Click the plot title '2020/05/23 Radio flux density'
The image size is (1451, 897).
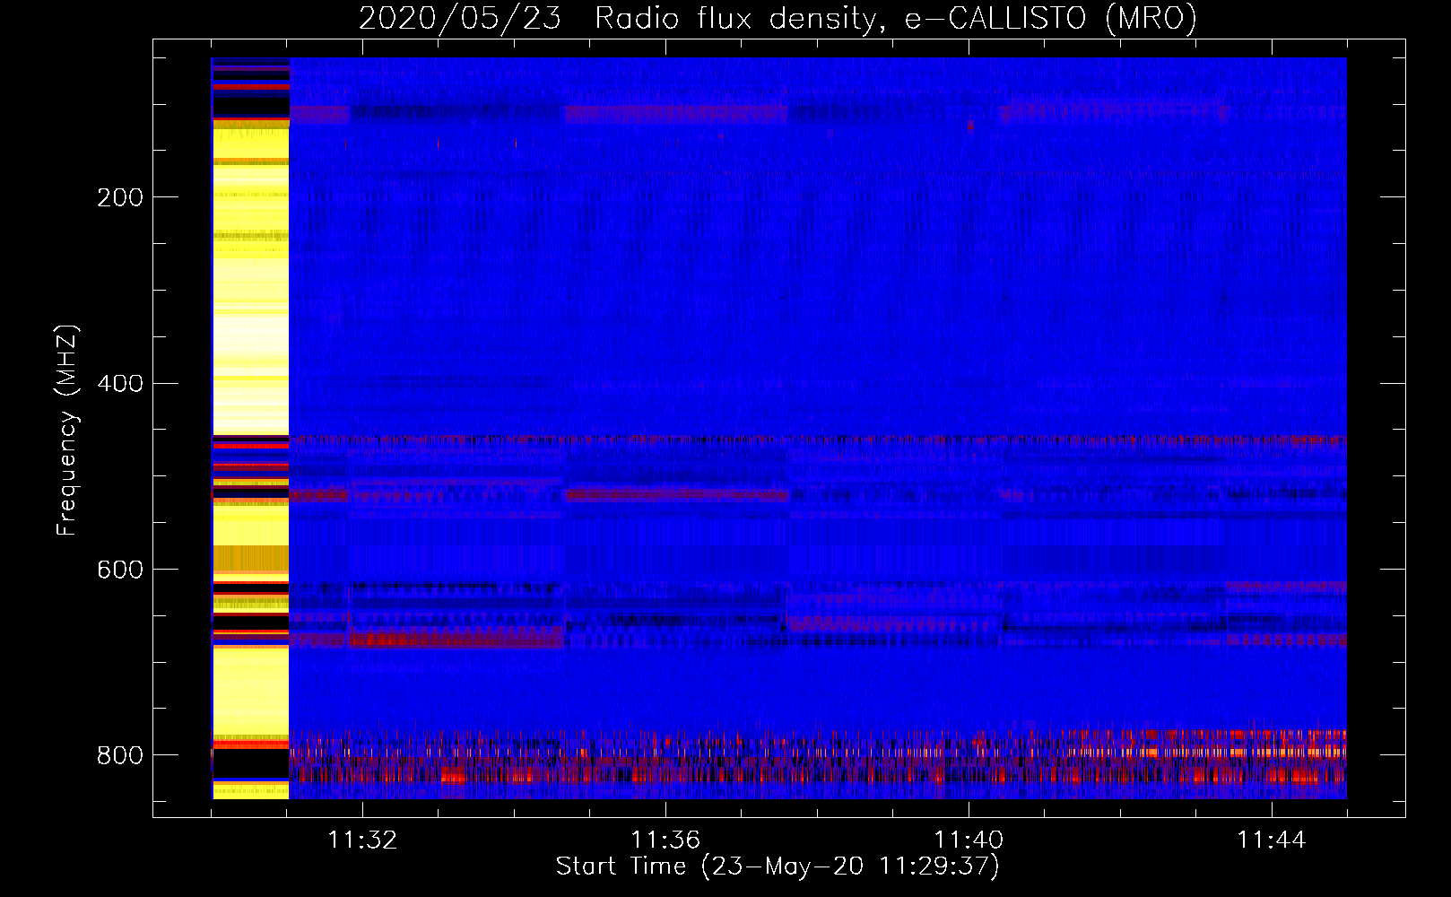click(x=778, y=18)
